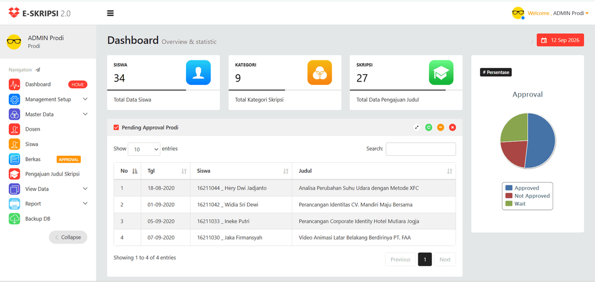Expand the Report submenu chevron

pyautogui.click(x=85, y=204)
